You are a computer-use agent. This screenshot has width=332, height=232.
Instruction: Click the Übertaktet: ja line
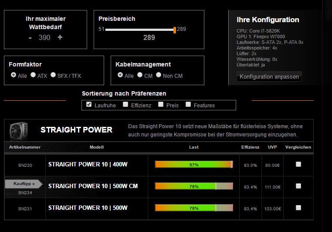point(251,65)
